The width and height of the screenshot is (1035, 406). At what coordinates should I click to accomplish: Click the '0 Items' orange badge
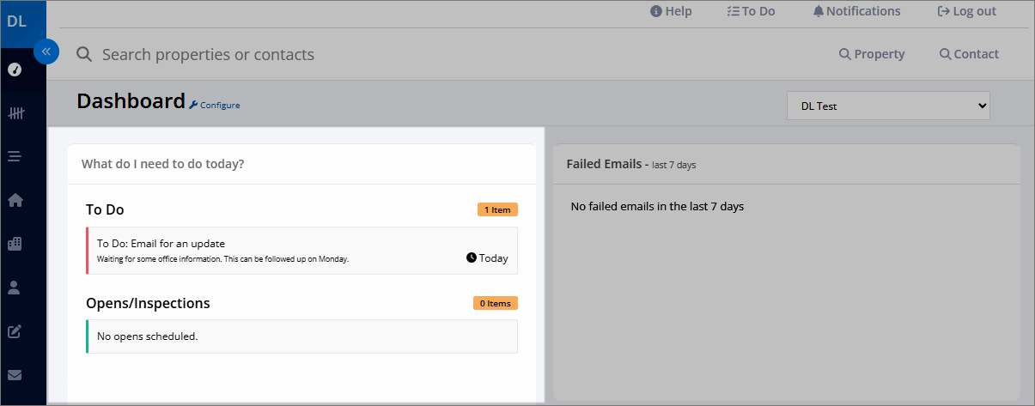tap(496, 303)
